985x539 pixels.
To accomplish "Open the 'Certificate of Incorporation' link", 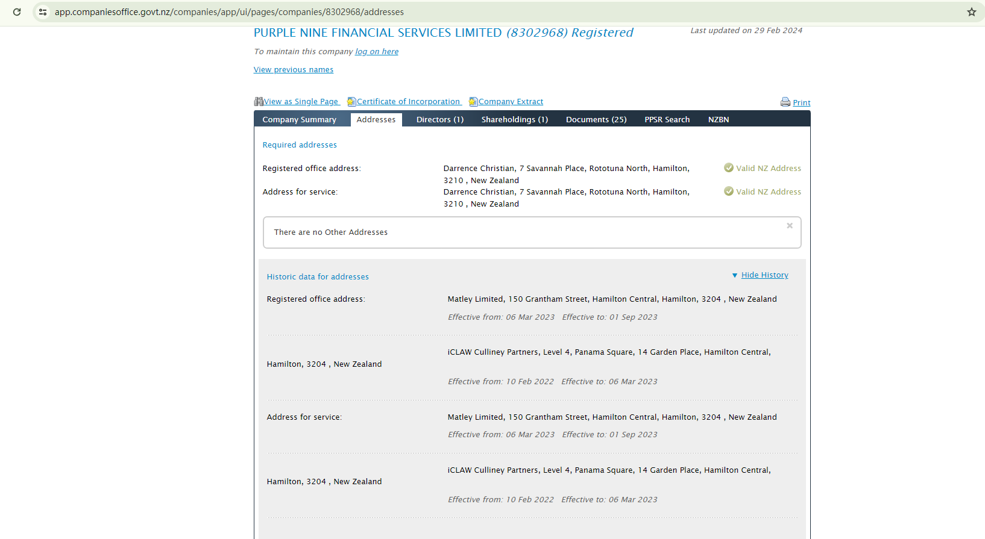I will coord(409,102).
